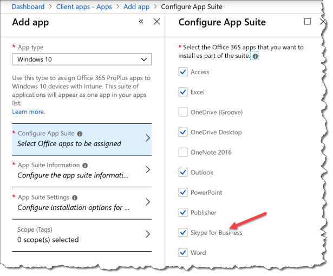Maximize the Configure App Suite blade
The image size is (333, 276).
pos(308,22)
